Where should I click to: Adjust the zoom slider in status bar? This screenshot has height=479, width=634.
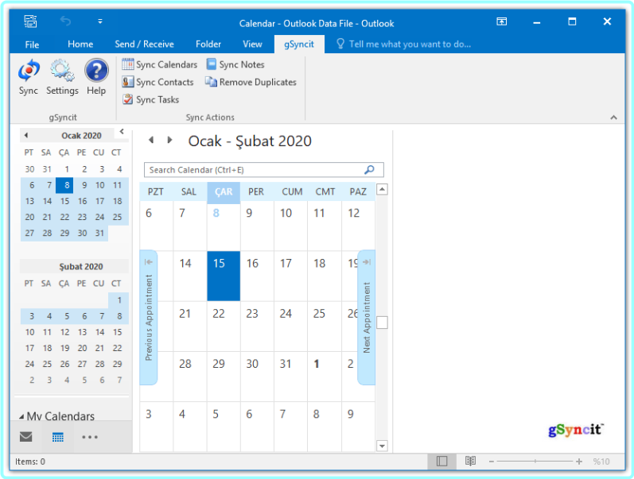pos(536,462)
